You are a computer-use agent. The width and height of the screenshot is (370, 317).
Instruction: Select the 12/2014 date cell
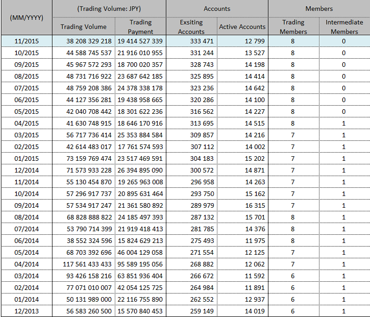point(27,170)
